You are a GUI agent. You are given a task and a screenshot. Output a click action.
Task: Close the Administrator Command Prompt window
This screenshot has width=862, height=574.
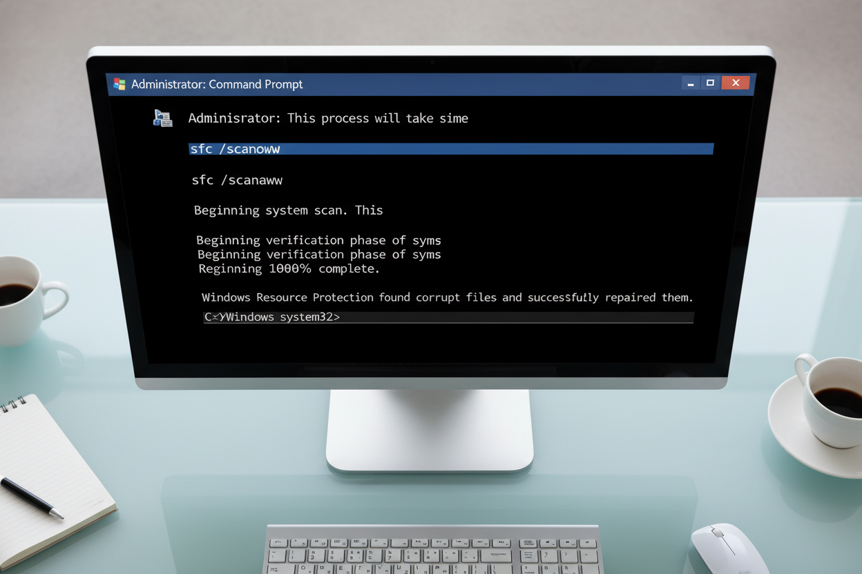tap(736, 83)
